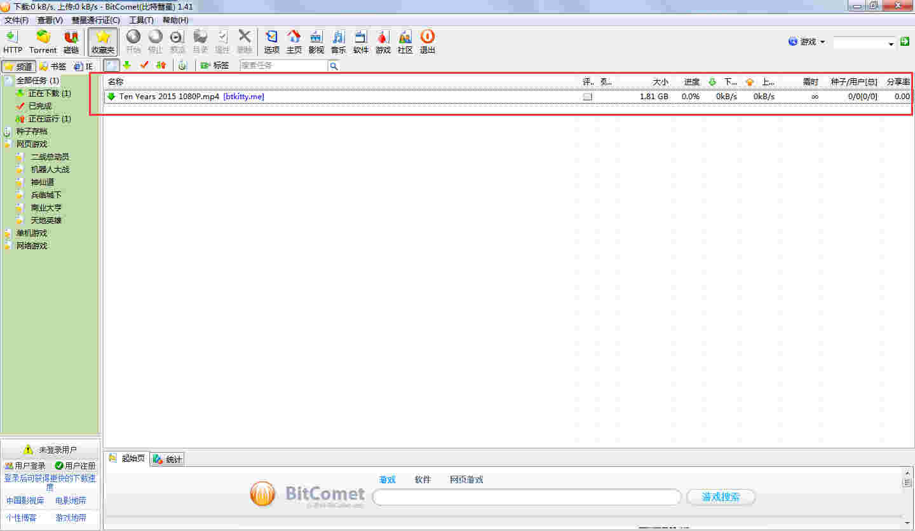
Task: Toggle the 收藏夹 favorites star button
Action: [103, 42]
